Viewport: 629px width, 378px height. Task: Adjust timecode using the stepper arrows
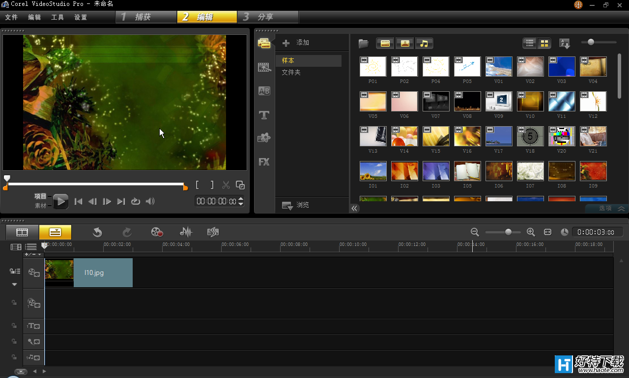tap(240, 201)
